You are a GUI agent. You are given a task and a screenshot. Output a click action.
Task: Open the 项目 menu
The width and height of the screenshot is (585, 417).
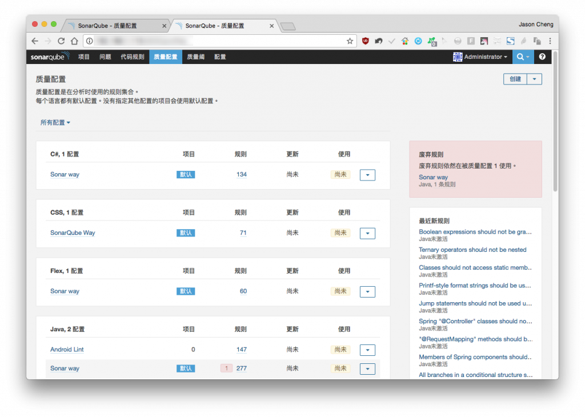tap(83, 57)
